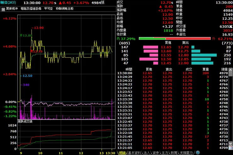Click total volume 4709 in last row

pos(224,148)
